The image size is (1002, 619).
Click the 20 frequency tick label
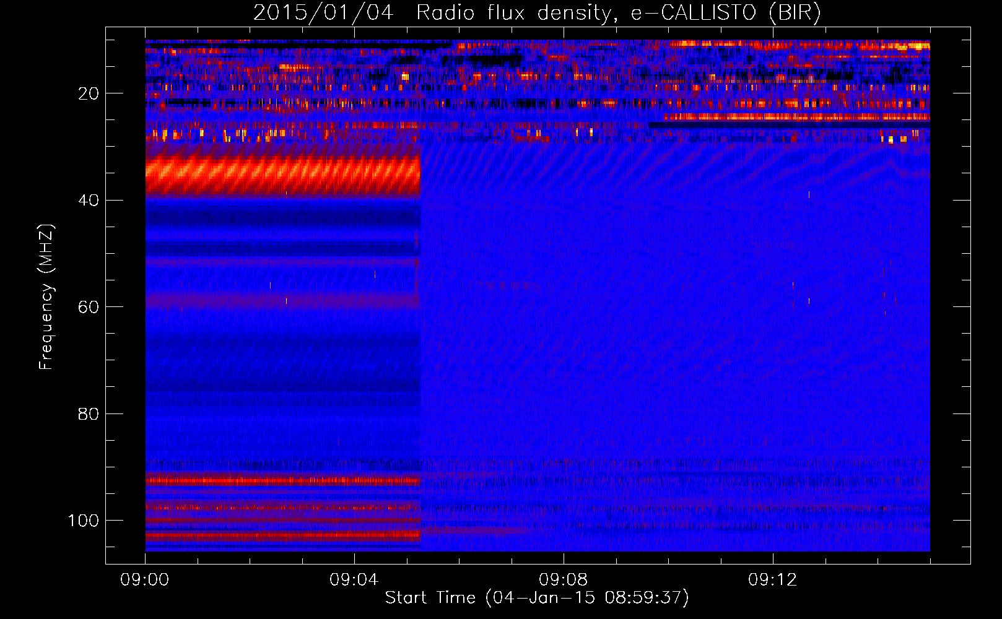[x=89, y=93]
